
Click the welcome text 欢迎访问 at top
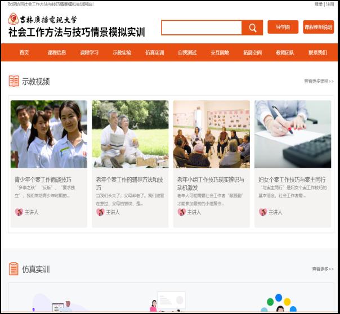point(51,4)
